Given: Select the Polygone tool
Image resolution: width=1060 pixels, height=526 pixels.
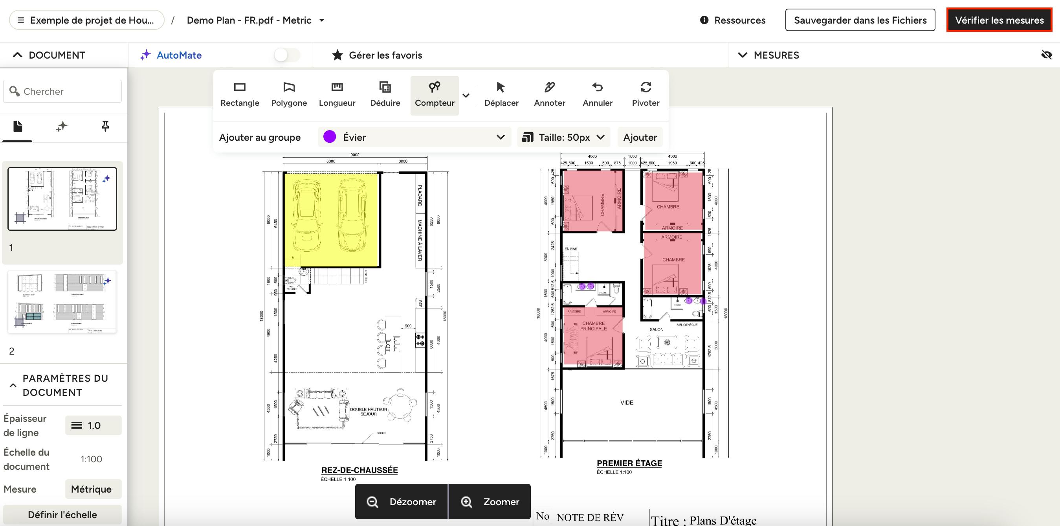Looking at the screenshot, I should pyautogui.click(x=289, y=95).
